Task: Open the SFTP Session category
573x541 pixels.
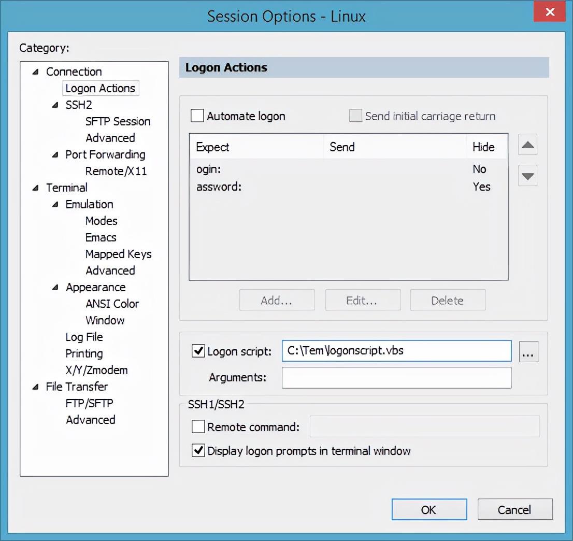Action: coord(118,121)
